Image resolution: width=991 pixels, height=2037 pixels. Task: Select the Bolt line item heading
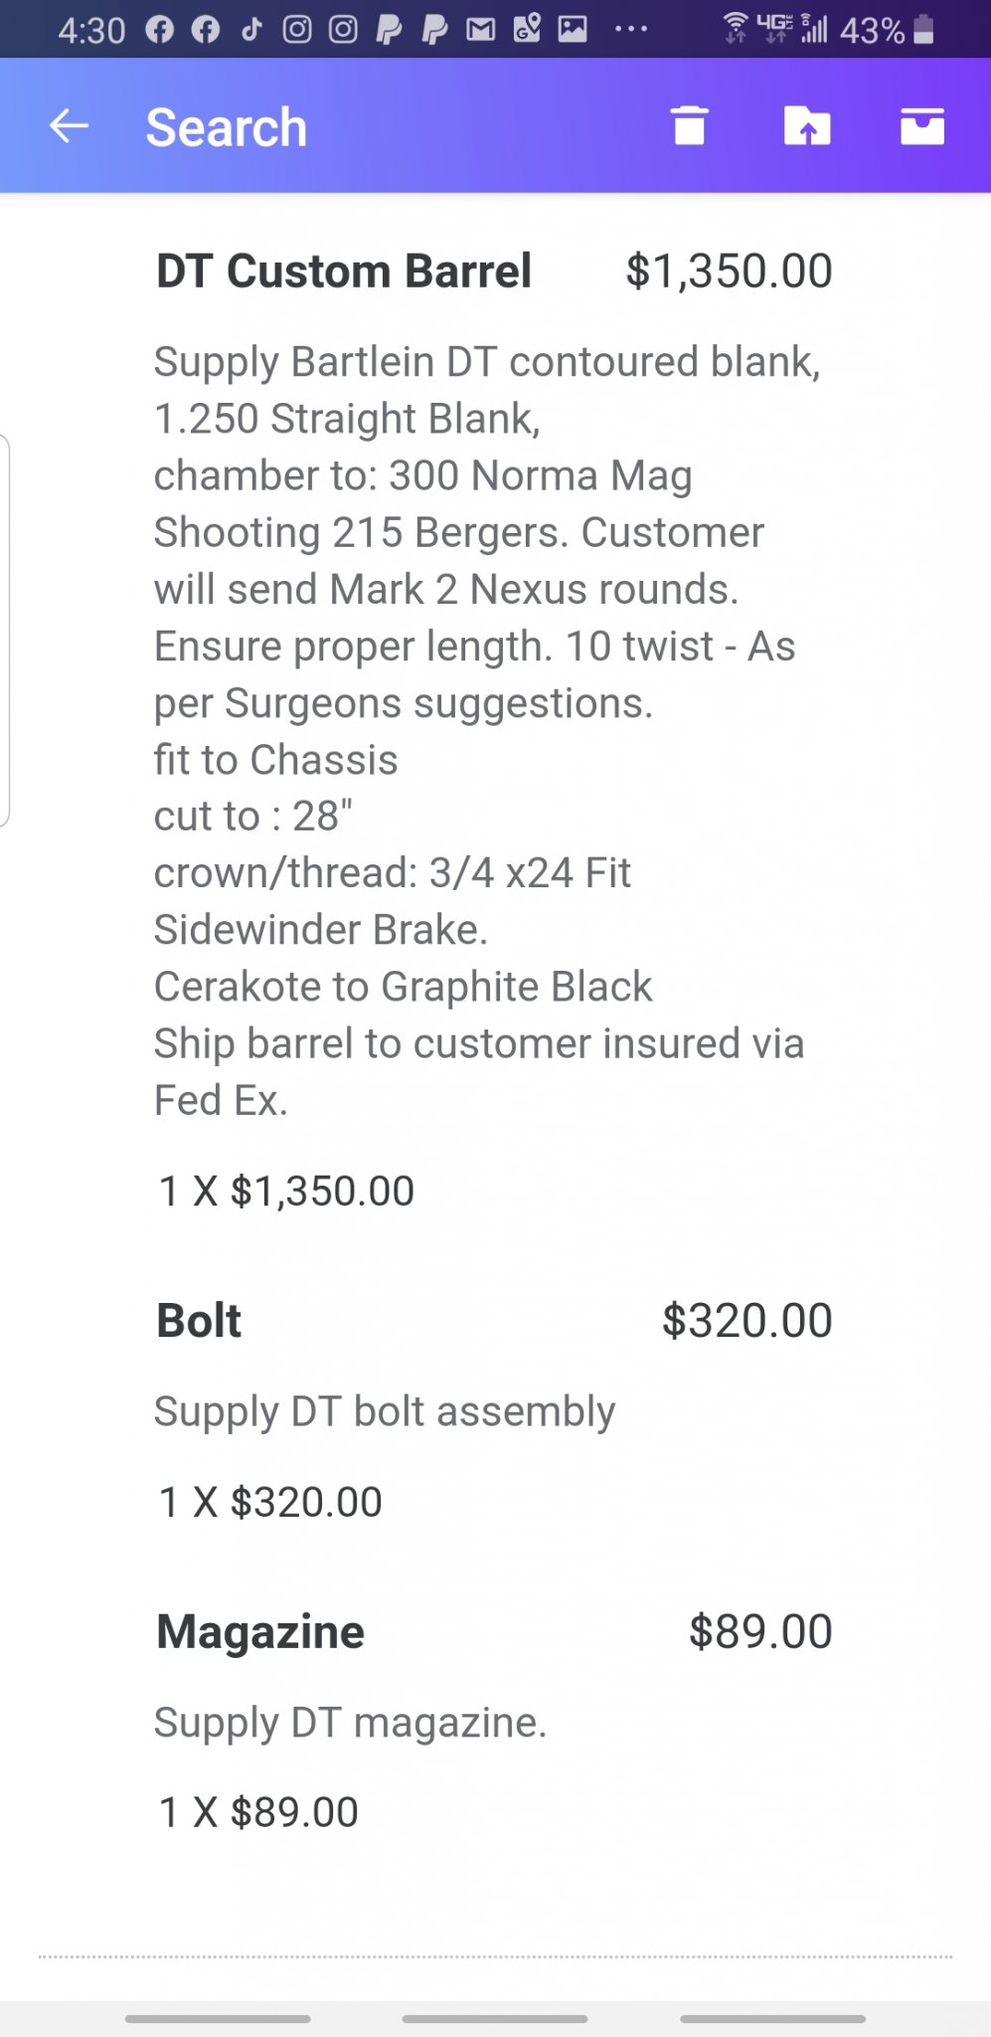199,1321
